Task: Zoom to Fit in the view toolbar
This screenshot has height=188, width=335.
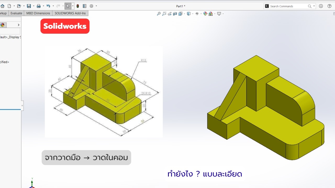Action: click(x=159, y=14)
